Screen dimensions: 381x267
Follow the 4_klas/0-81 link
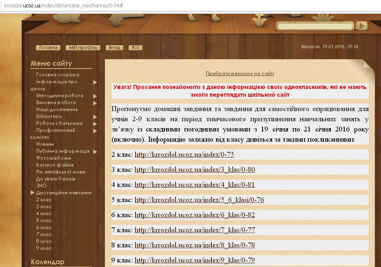coord(195,185)
